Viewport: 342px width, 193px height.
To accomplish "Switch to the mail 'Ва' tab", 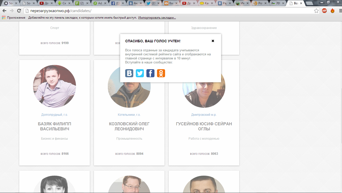I will [171, 4].
